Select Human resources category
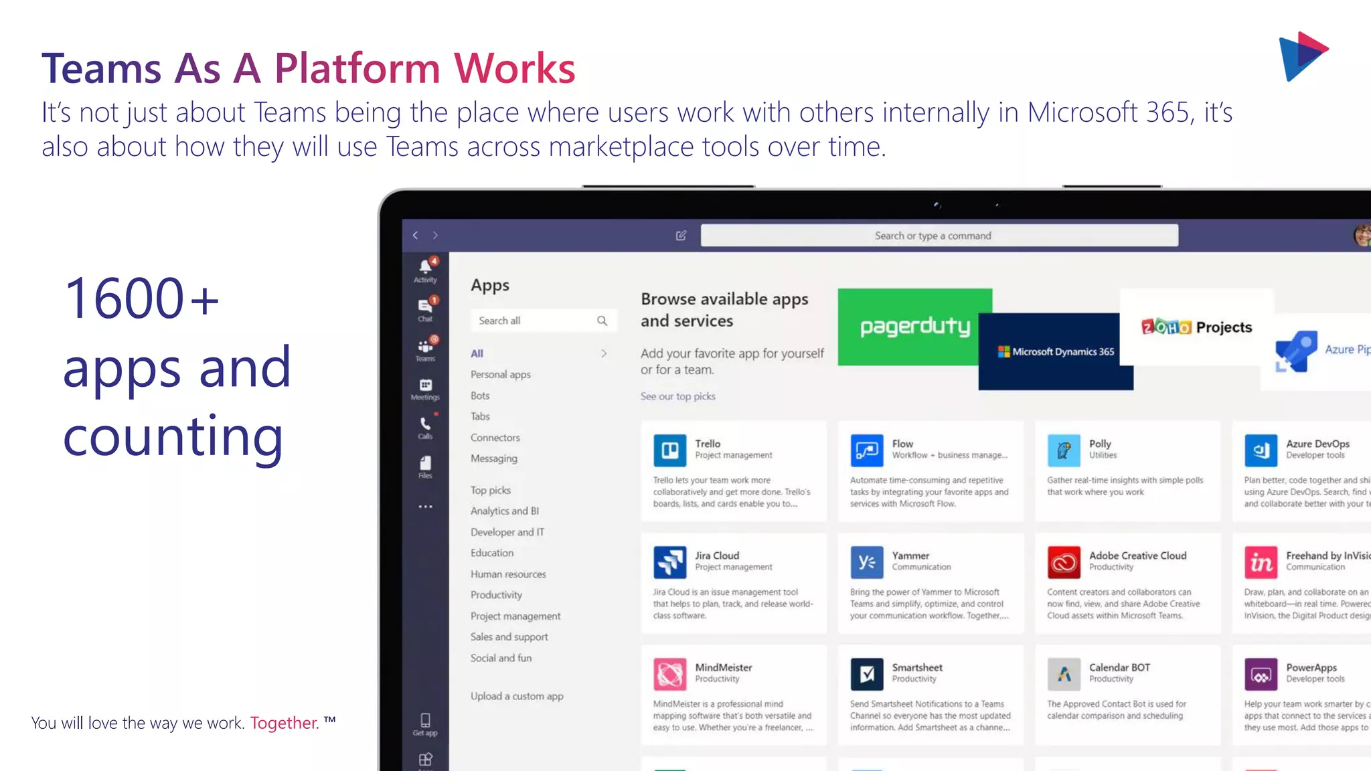The image size is (1371, 771). coord(508,574)
